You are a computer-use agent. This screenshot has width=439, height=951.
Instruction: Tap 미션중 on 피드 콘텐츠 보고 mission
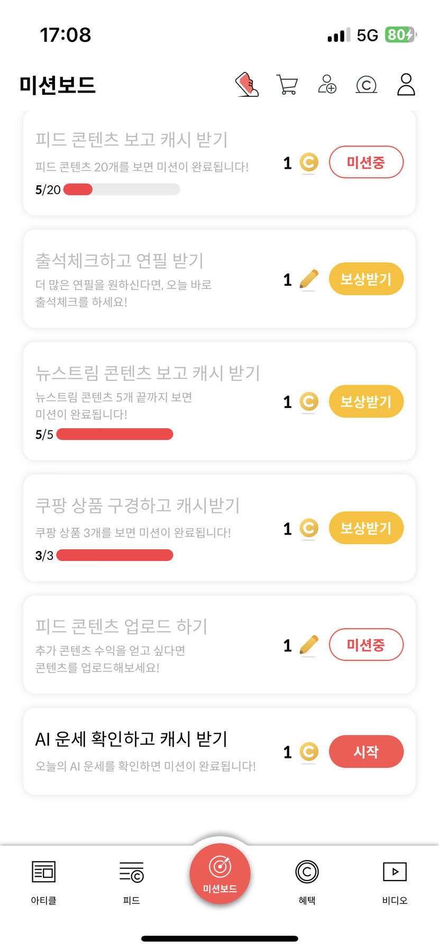point(366,162)
